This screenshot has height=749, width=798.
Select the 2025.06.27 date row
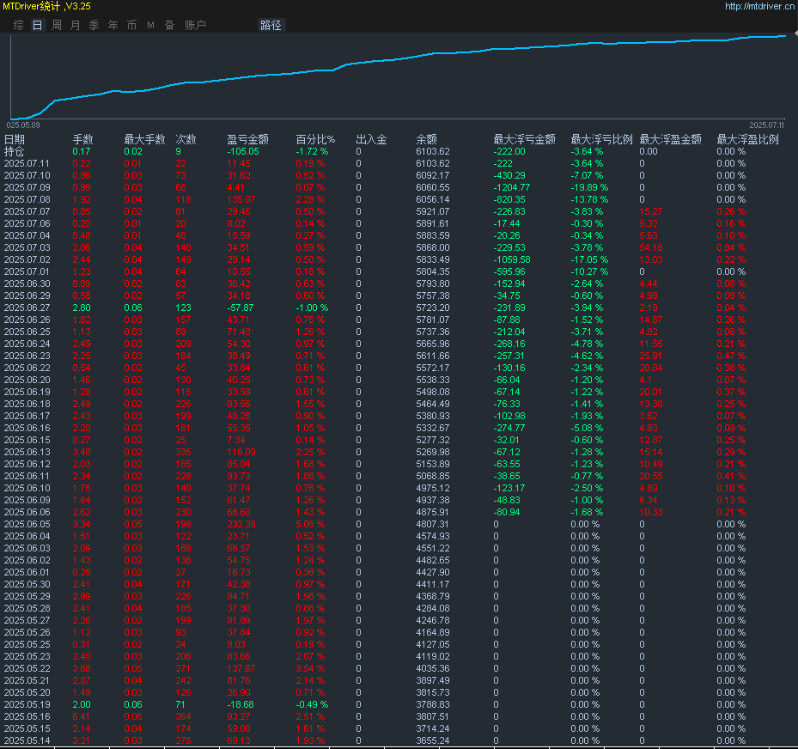[x=27, y=308]
